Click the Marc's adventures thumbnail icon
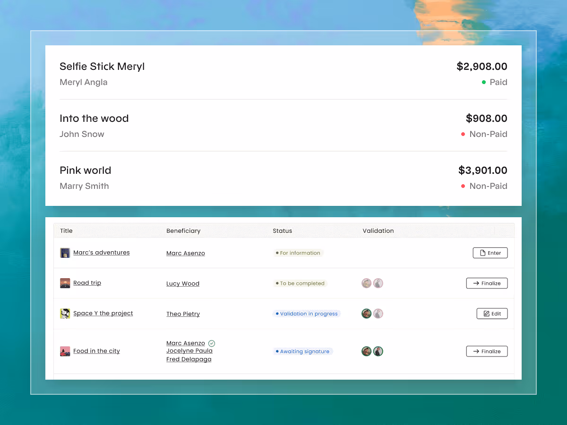This screenshot has width=567, height=425. coord(65,253)
